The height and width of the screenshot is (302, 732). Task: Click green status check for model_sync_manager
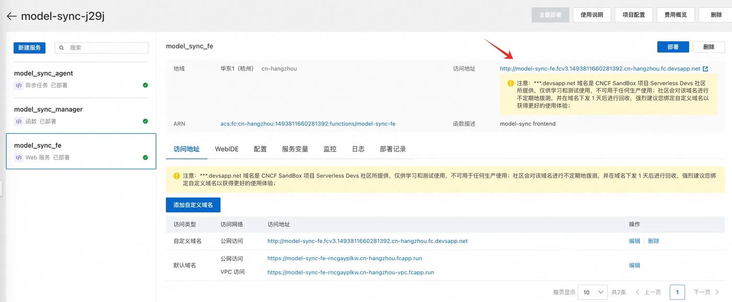pyautogui.click(x=145, y=121)
